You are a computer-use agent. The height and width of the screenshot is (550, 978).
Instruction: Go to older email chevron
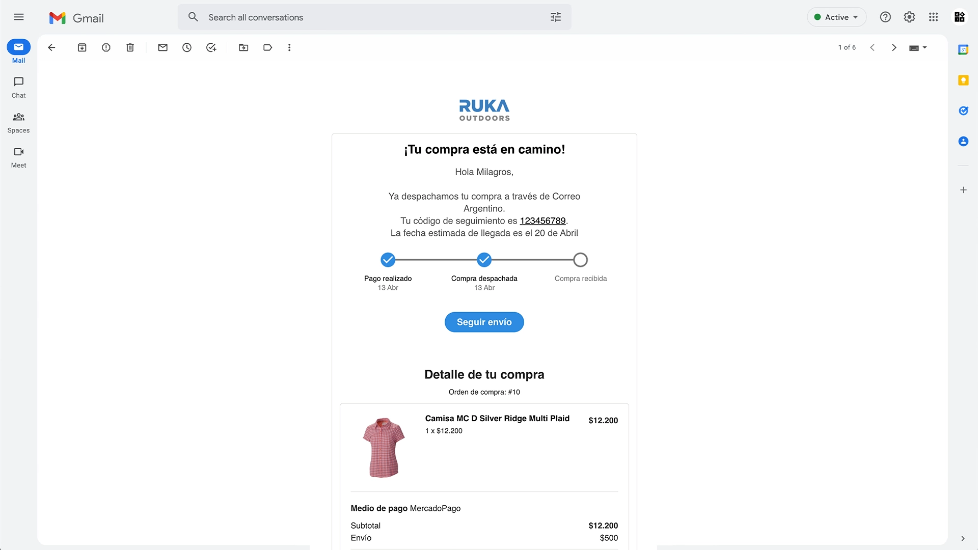click(x=894, y=47)
